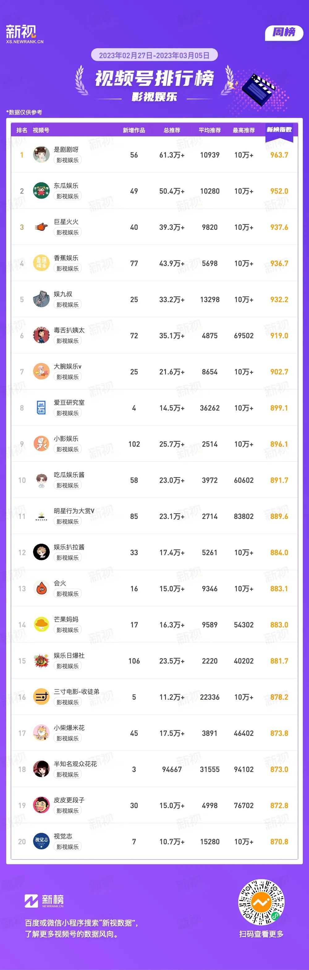Open the 爱豆研究室 blue avatar icon
The height and width of the screenshot is (970, 309).
pyautogui.click(x=41, y=408)
